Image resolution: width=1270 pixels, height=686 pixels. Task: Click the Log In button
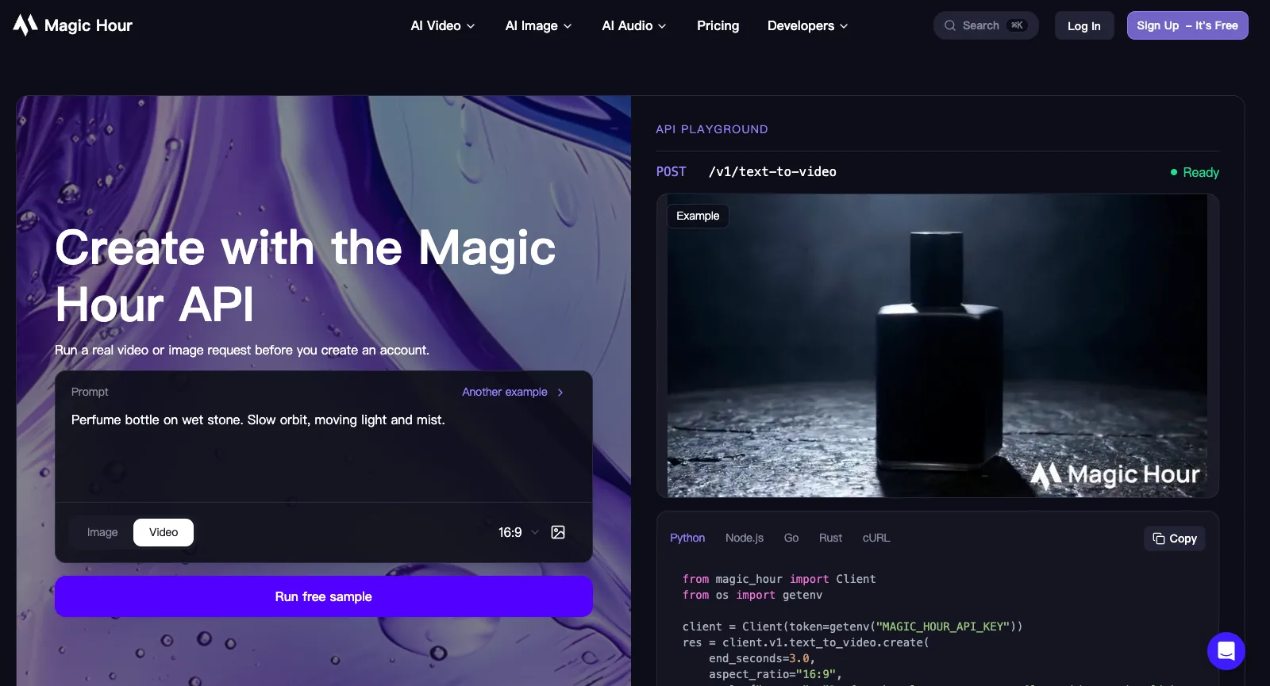point(1084,25)
